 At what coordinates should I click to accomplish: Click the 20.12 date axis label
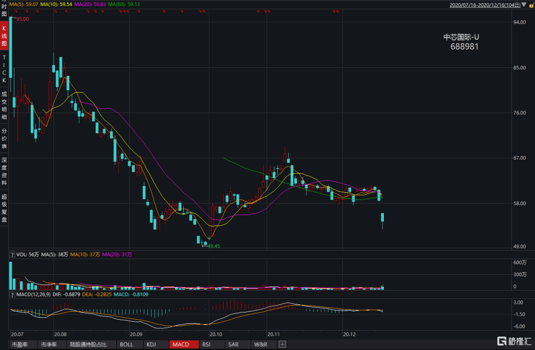pyautogui.click(x=349, y=334)
